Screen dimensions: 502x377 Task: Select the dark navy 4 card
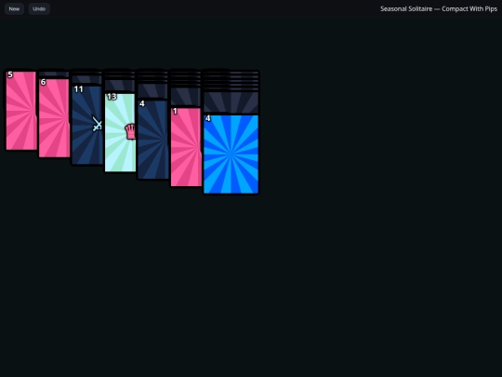153,140
